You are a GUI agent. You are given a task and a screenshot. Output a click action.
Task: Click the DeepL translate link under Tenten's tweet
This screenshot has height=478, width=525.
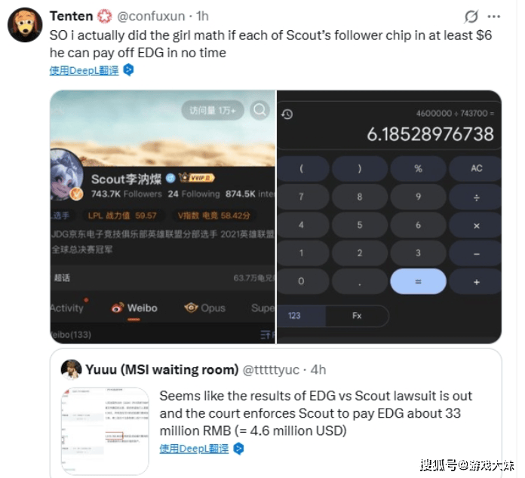tap(84, 70)
